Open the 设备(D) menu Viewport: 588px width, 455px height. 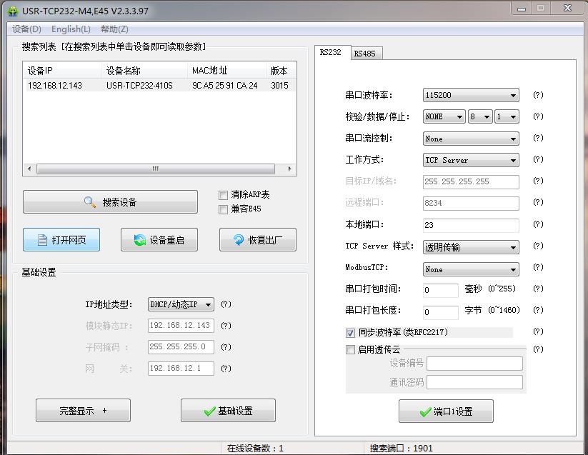27,29
